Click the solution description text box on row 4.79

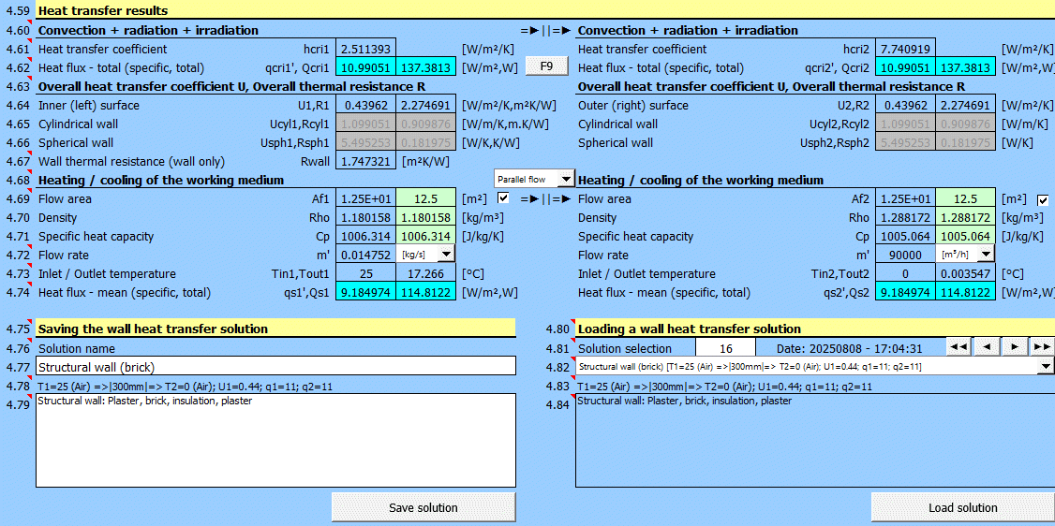click(x=275, y=440)
